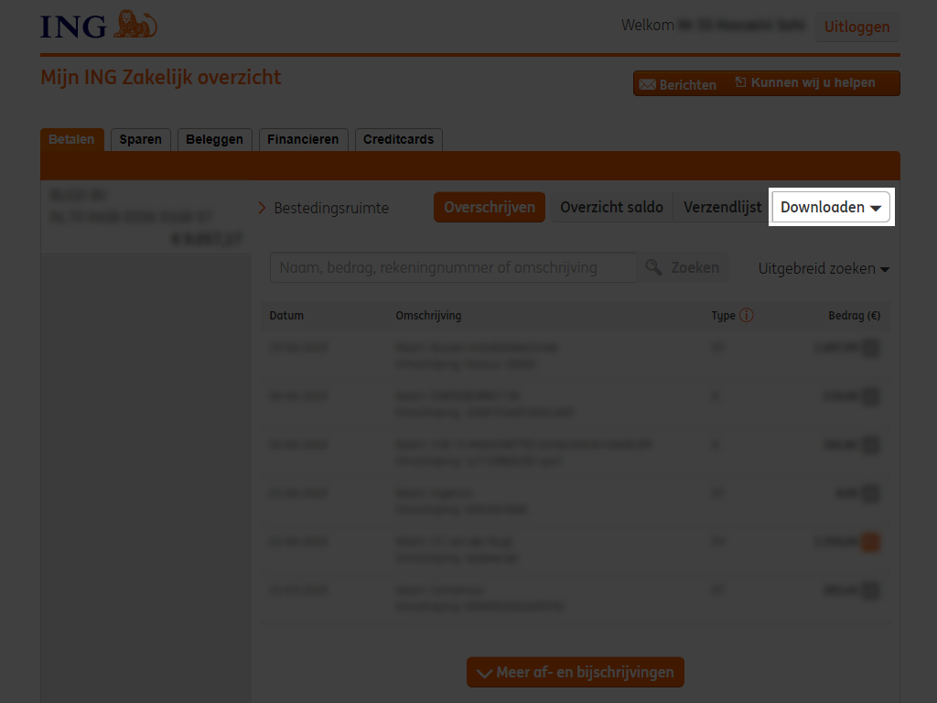Click the download icon on the first transaction row

tap(869, 348)
